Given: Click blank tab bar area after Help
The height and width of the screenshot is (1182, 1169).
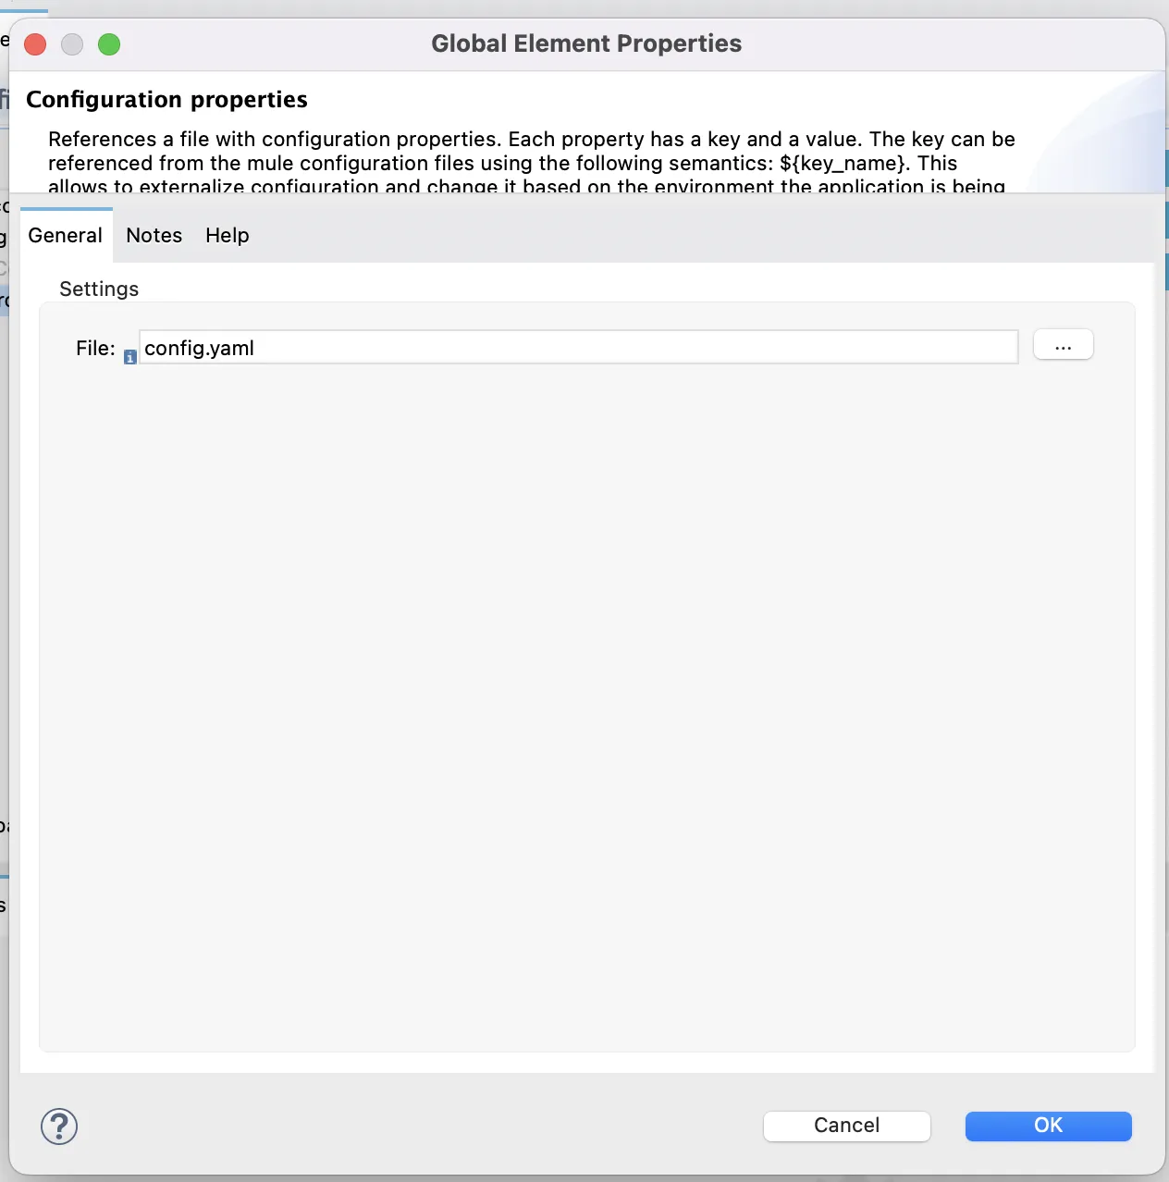Looking at the screenshot, I should [x=703, y=235].
